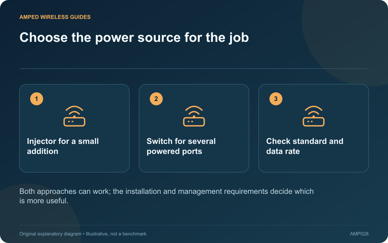
Task: Select the orange number 3 badge
Action: point(276,99)
